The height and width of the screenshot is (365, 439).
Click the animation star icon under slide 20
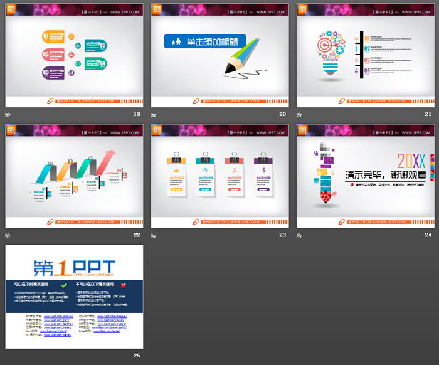point(154,115)
